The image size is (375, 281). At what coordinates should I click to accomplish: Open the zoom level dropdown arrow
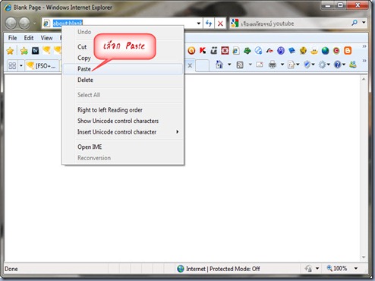(356, 268)
